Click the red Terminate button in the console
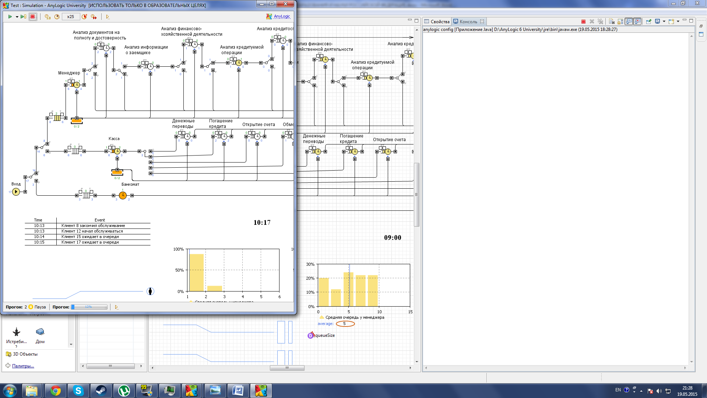This screenshot has width=707, height=398. 583,21
